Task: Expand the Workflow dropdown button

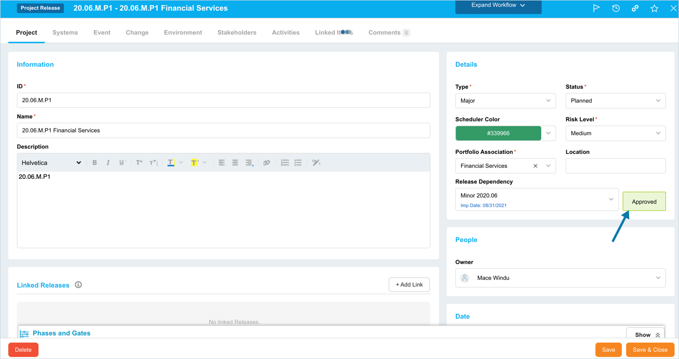Action: 498,6
